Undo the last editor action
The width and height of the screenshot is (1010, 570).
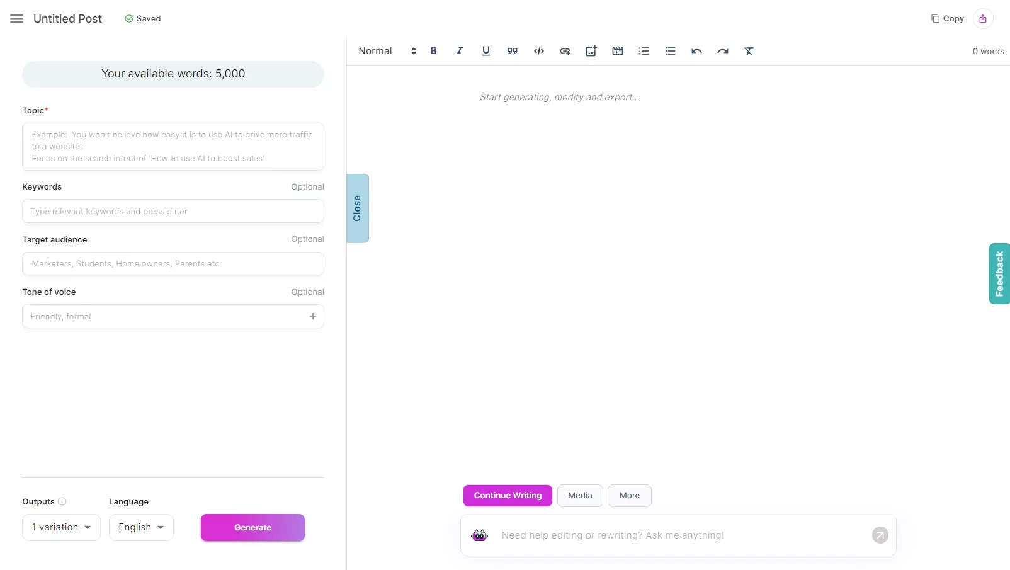click(696, 51)
